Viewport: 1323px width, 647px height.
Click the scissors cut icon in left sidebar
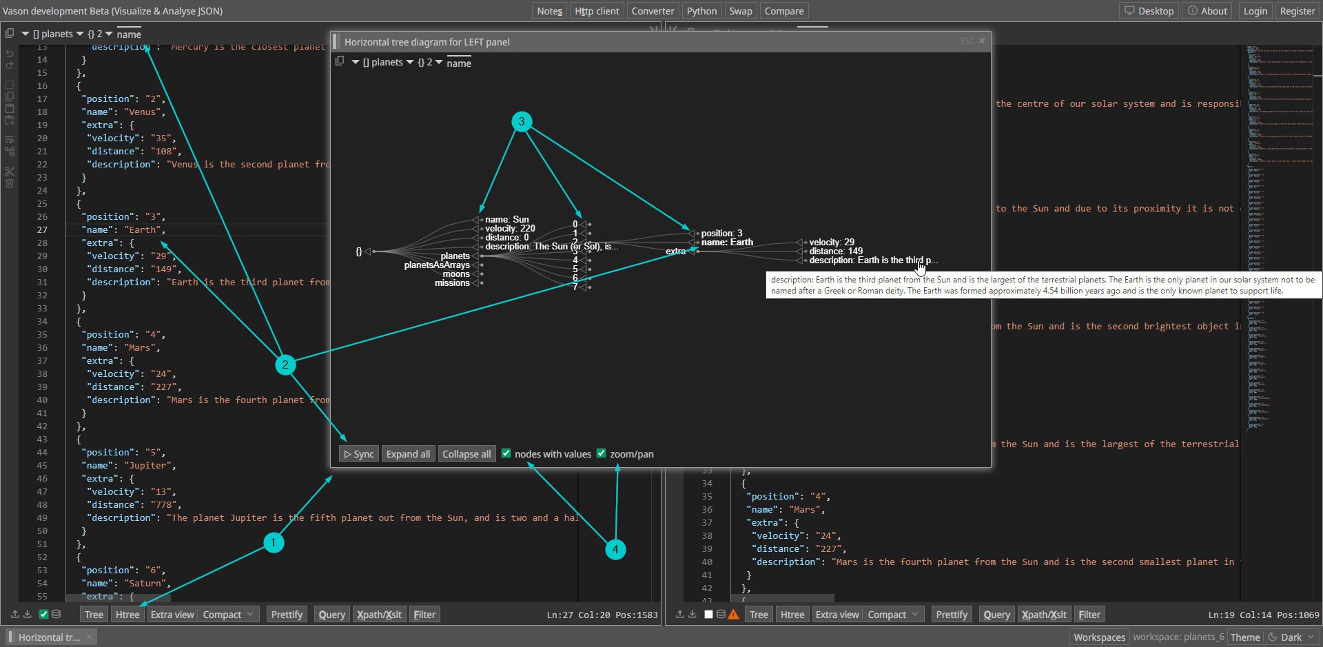(x=10, y=172)
